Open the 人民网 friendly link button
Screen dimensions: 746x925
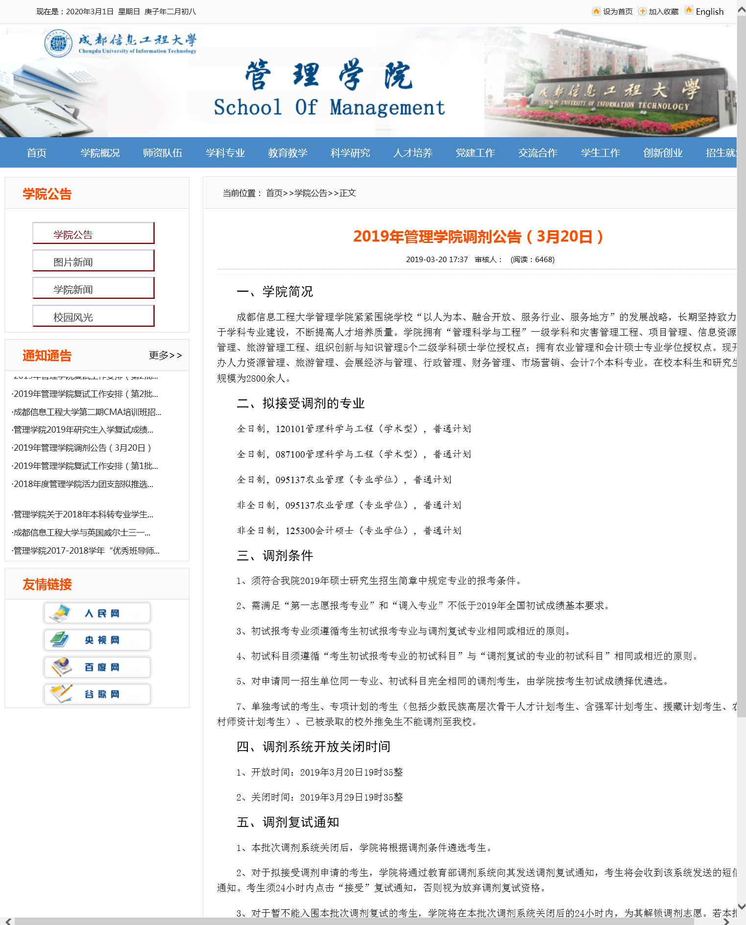point(97,613)
